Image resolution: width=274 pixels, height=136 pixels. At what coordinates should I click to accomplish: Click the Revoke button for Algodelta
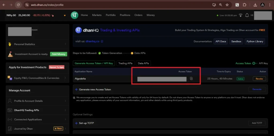click(259, 79)
